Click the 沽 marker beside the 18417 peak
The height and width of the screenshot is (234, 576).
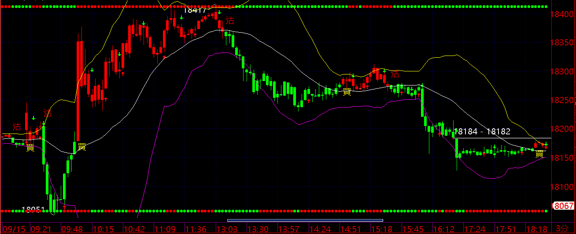[230, 21]
